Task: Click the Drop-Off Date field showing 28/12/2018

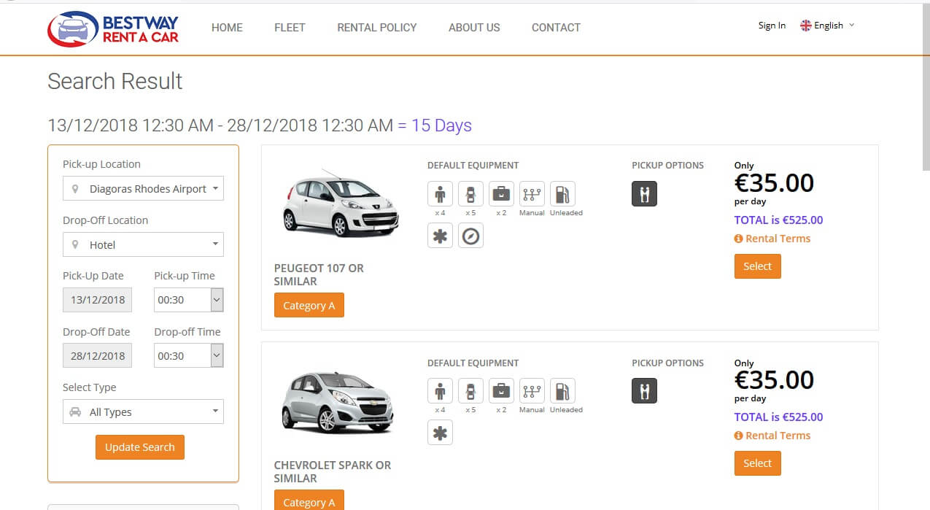Action: click(98, 356)
